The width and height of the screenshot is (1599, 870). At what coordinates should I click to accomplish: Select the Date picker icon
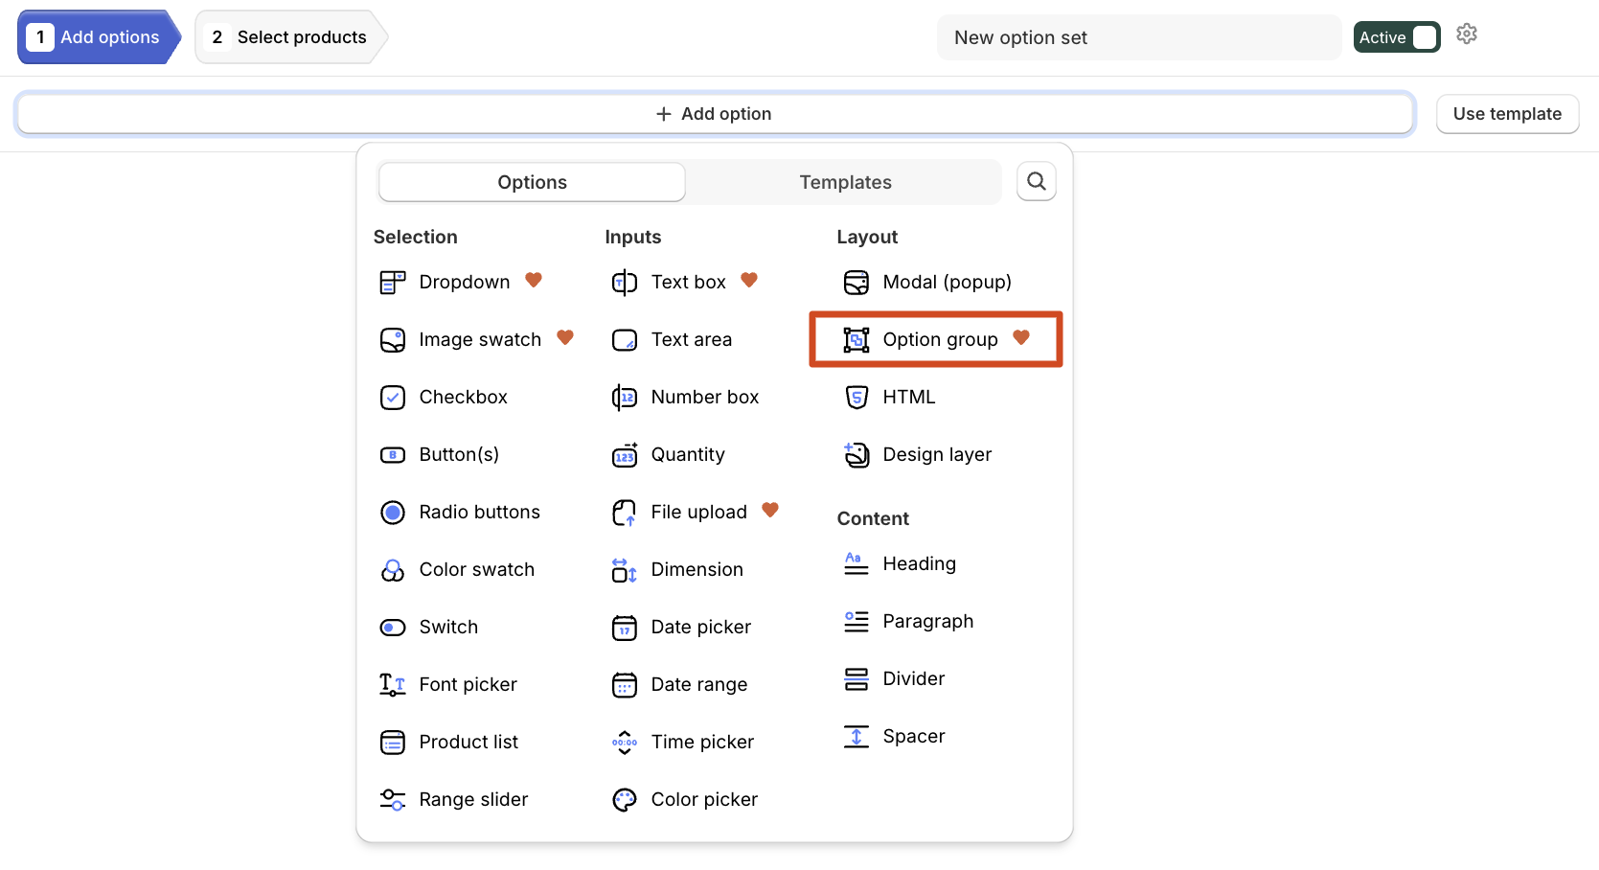click(x=625, y=627)
